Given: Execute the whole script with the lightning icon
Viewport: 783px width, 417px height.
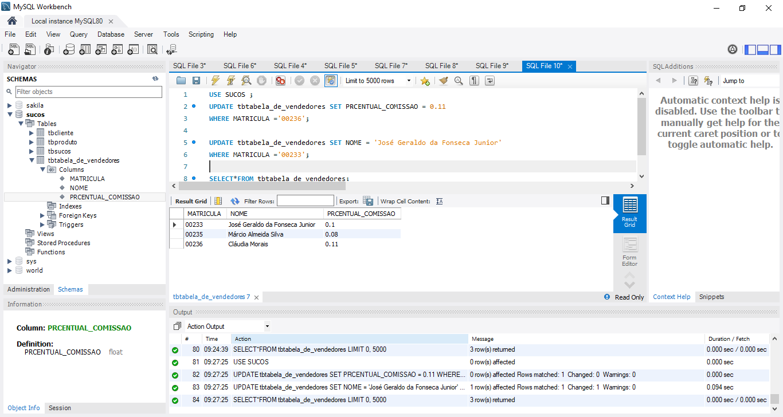Looking at the screenshot, I should pyautogui.click(x=216, y=81).
